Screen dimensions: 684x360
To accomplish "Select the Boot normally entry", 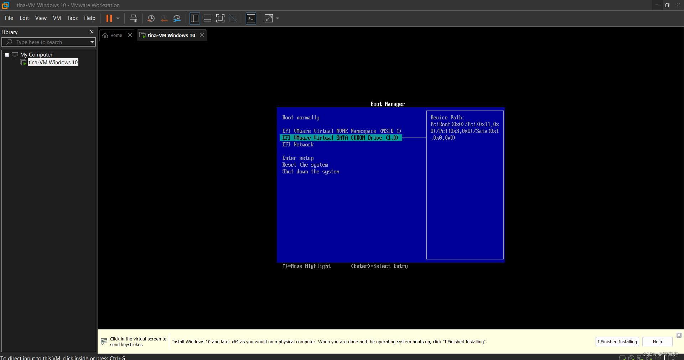I will [301, 118].
